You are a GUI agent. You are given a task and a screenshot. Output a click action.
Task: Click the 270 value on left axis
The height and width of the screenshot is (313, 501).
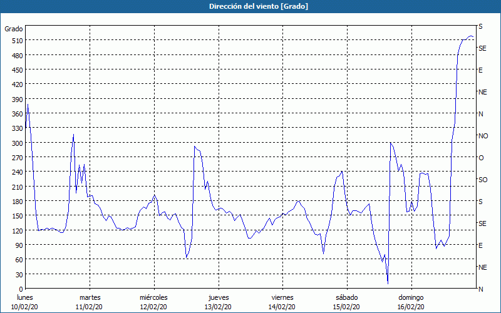pos(17,158)
